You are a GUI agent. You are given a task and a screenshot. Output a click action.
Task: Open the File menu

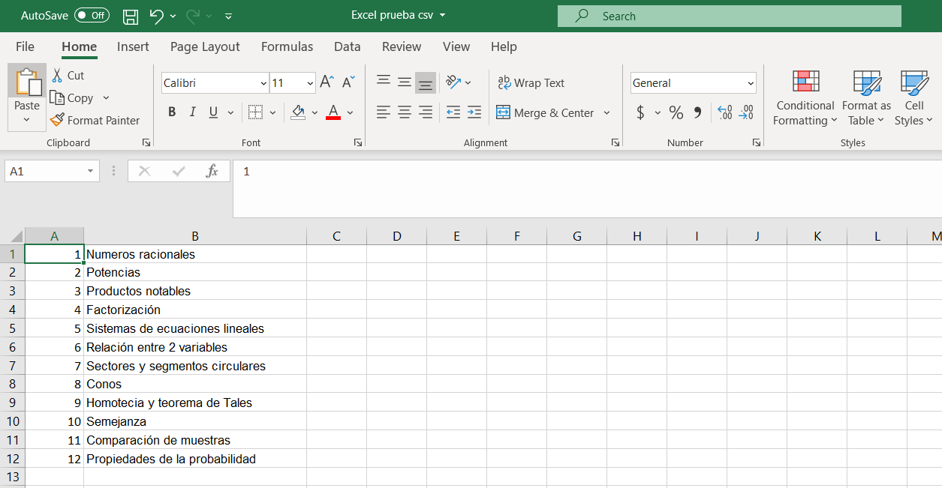tap(25, 46)
